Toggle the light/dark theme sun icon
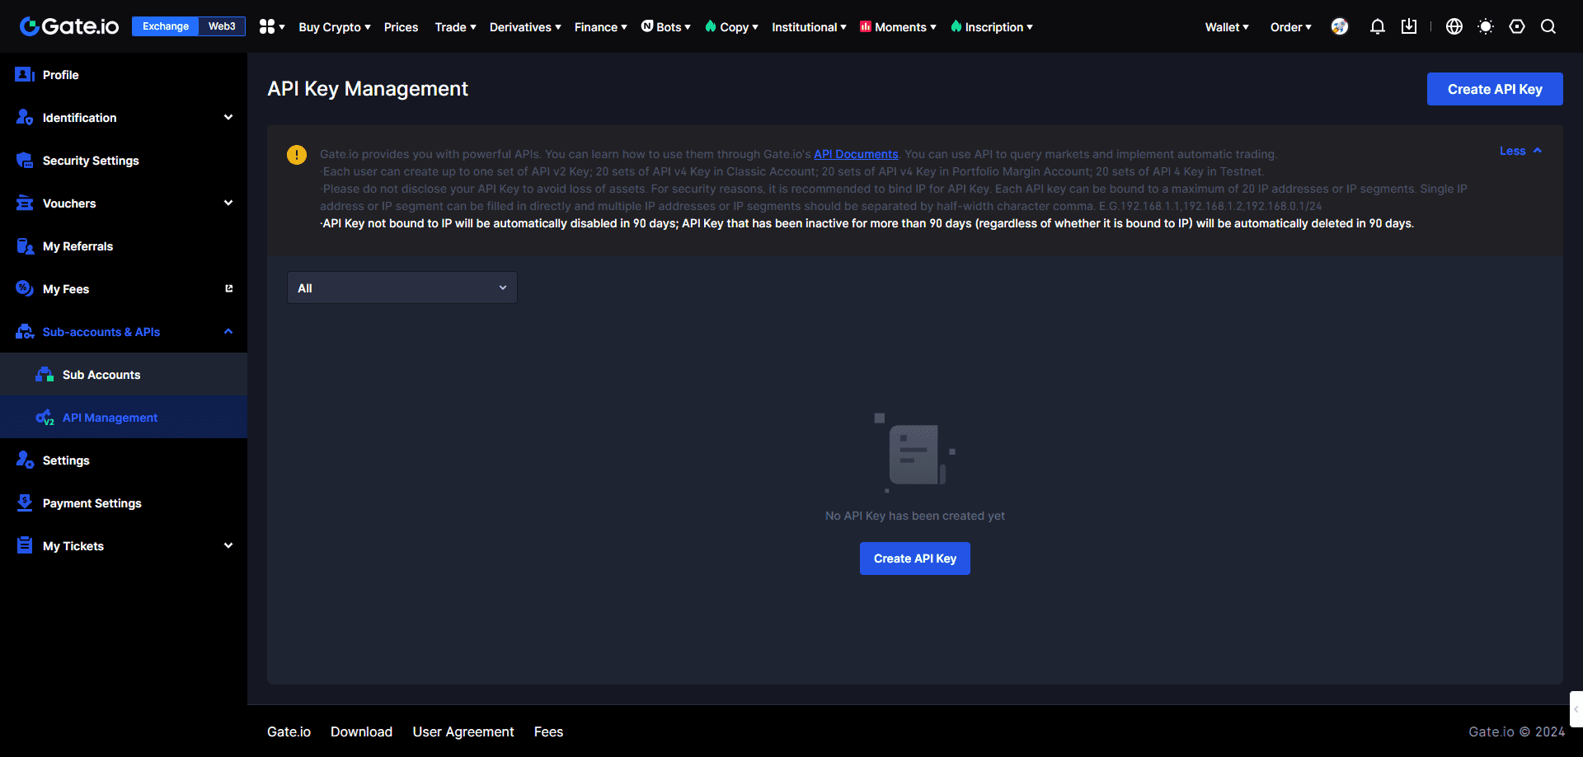1583x757 pixels. tap(1486, 27)
